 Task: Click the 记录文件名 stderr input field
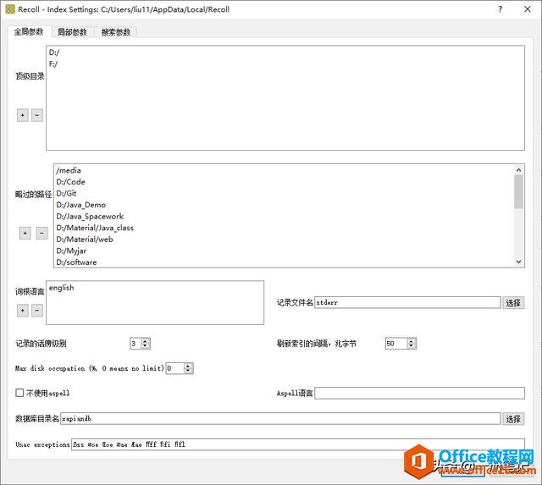point(407,303)
